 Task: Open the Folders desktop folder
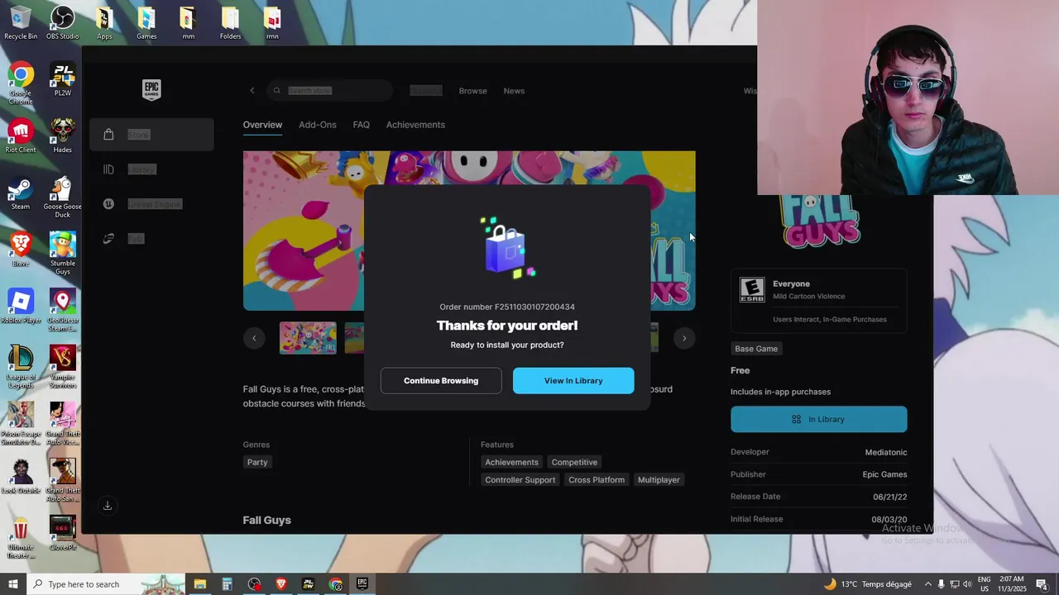(231, 23)
